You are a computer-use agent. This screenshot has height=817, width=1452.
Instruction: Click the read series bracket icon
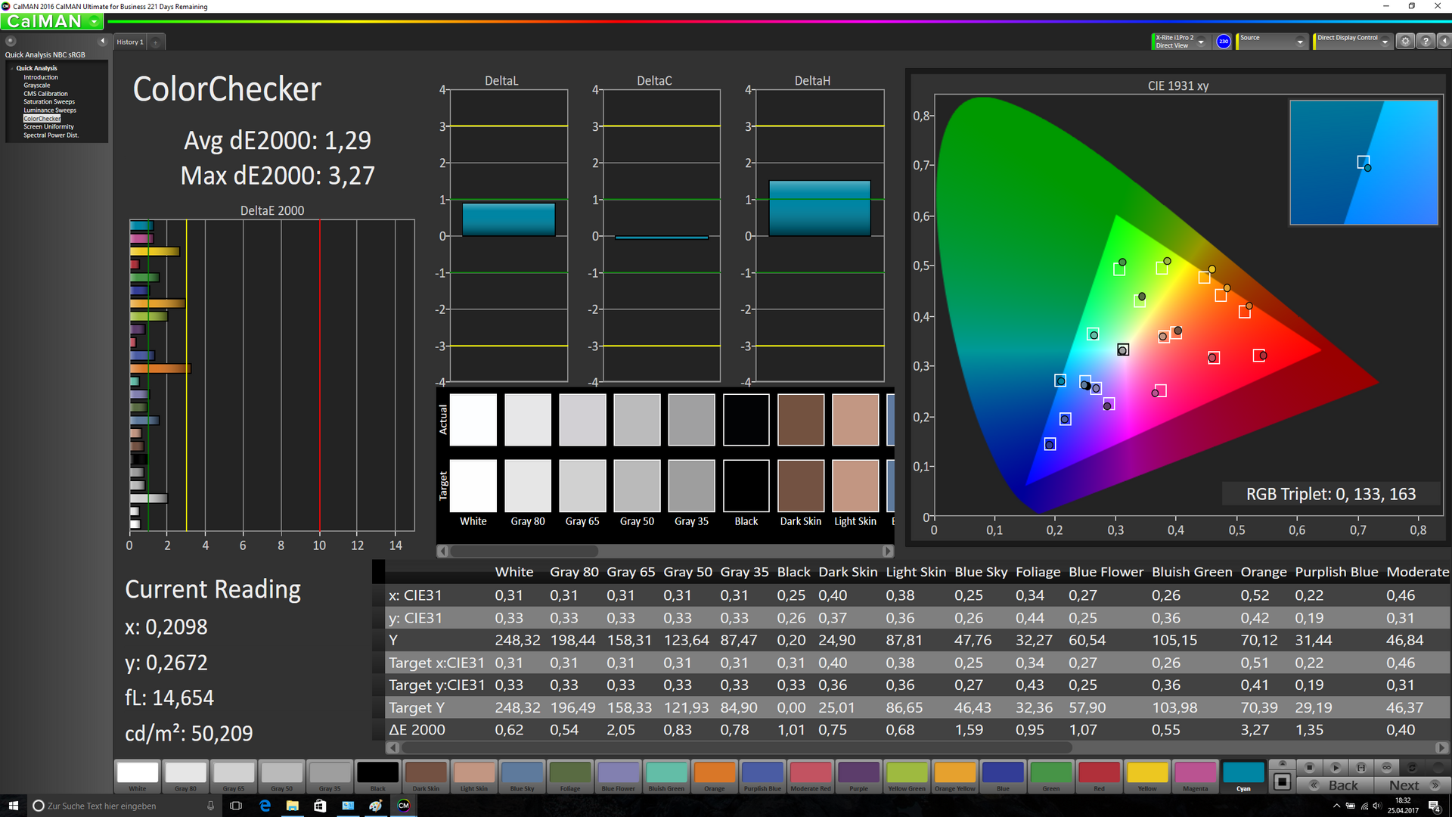(x=1360, y=767)
